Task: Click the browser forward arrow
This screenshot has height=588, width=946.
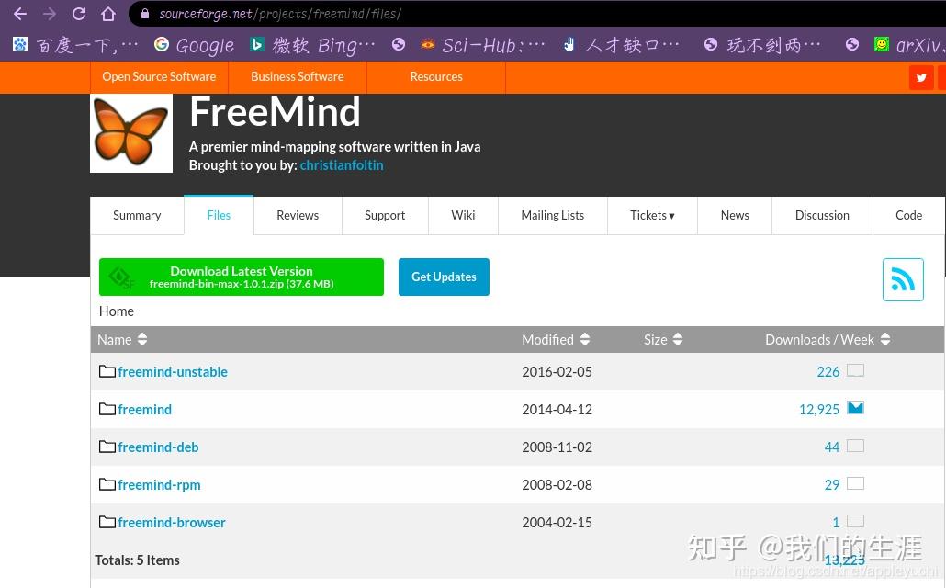Action: pyautogui.click(x=50, y=14)
